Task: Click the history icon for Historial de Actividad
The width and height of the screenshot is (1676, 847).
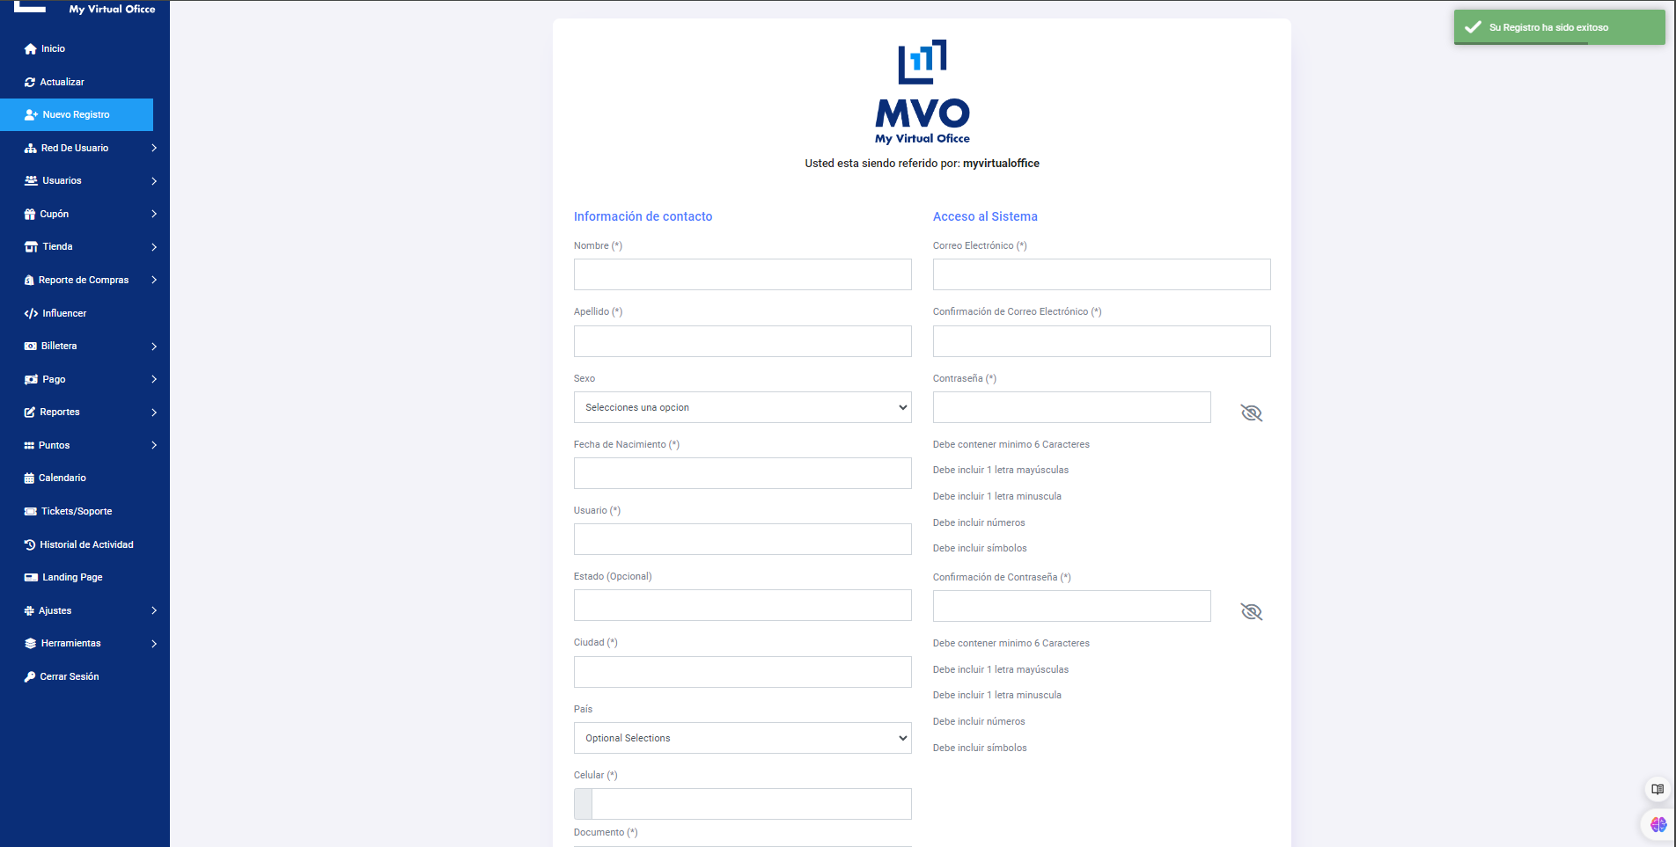Action: pyautogui.click(x=30, y=544)
